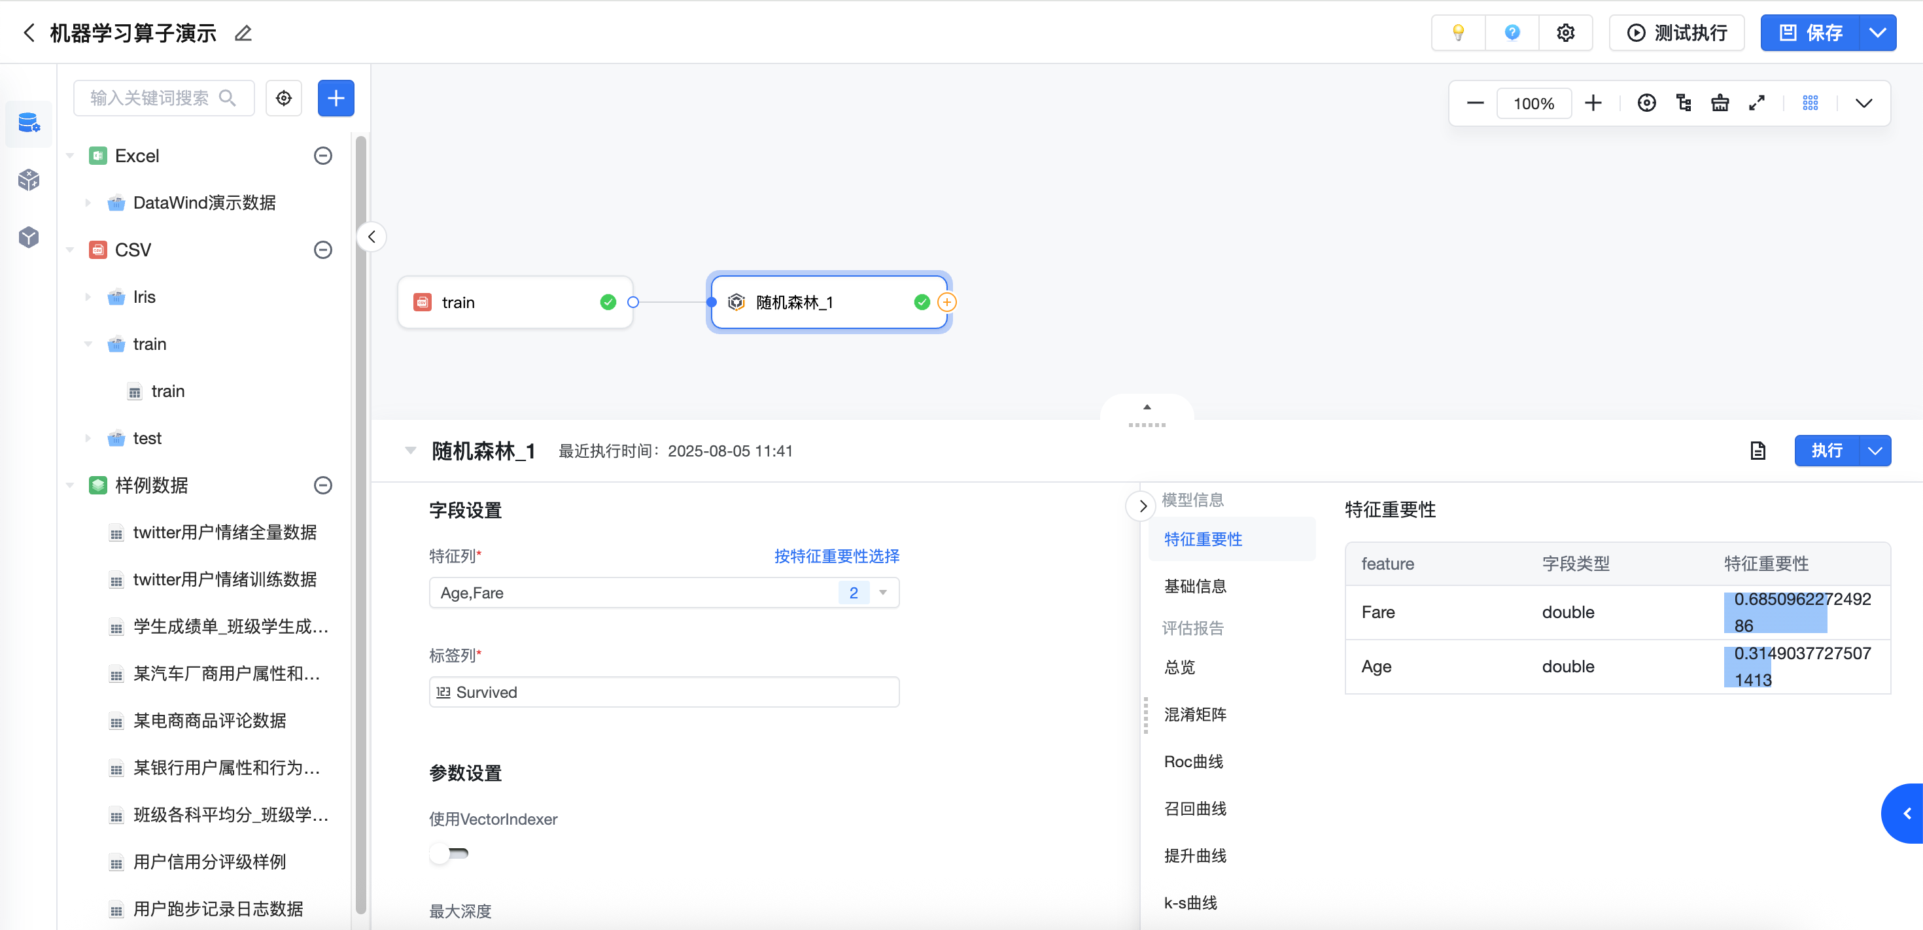Collapse the CSV group with minus circle
Image resolution: width=1923 pixels, height=930 pixels.
pyautogui.click(x=322, y=250)
